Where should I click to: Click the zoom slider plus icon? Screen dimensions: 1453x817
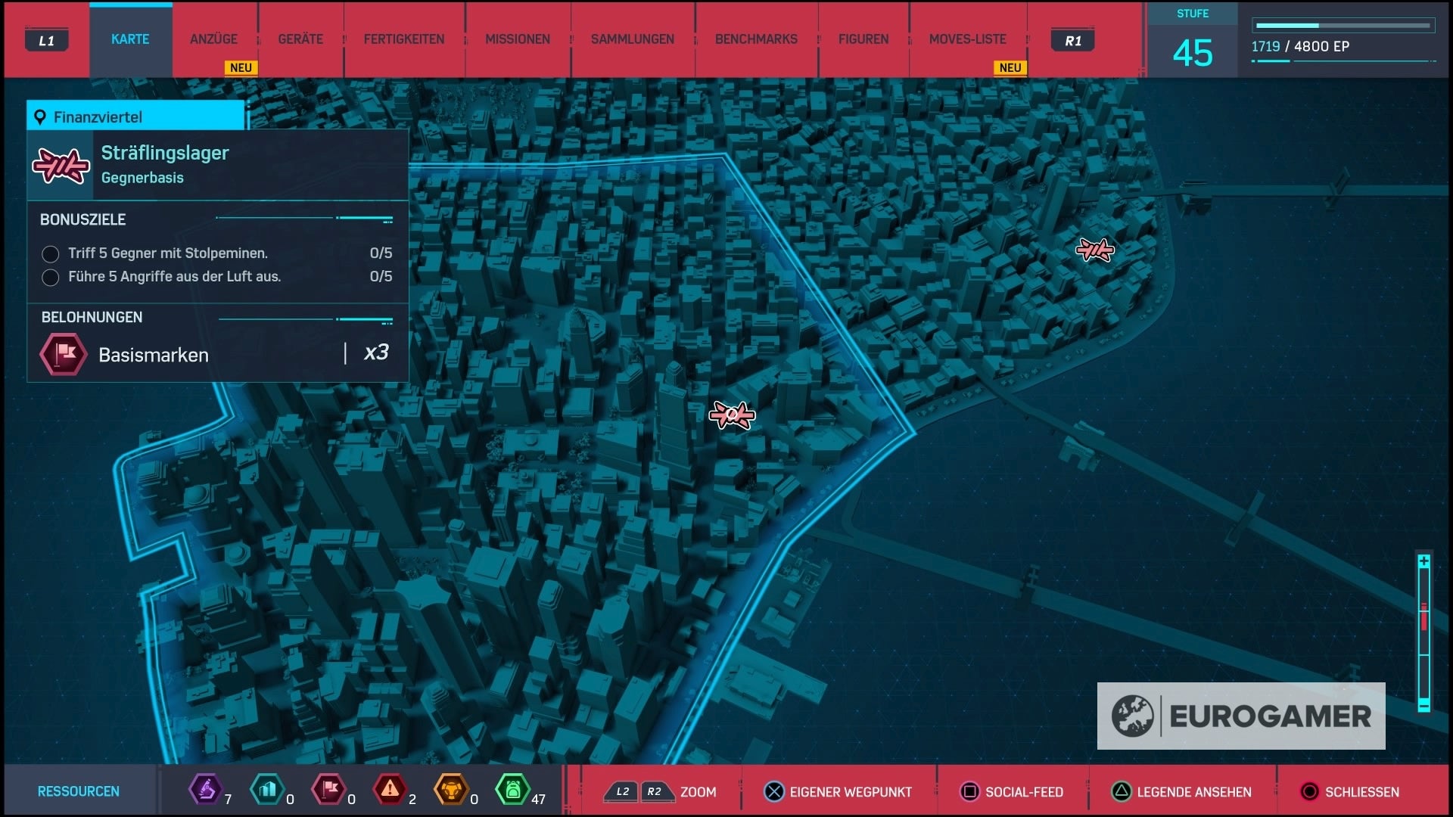click(1423, 561)
